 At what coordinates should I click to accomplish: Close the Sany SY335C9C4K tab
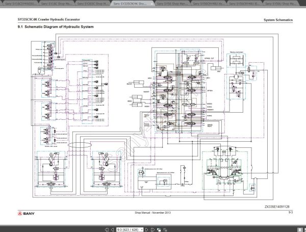click(x=152, y=4)
